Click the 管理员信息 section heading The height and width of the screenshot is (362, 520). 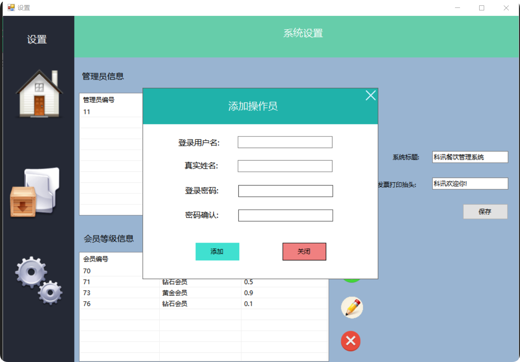pyautogui.click(x=103, y=76)
